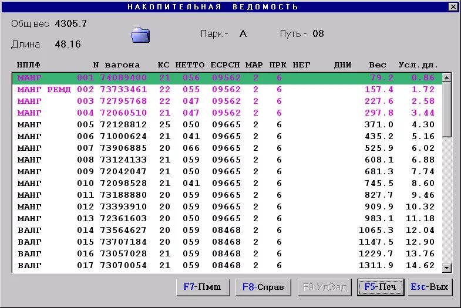Click the НЕТТО column header
Image resolution: width=461 pixels, height=308 pixels.
[190, 65]
